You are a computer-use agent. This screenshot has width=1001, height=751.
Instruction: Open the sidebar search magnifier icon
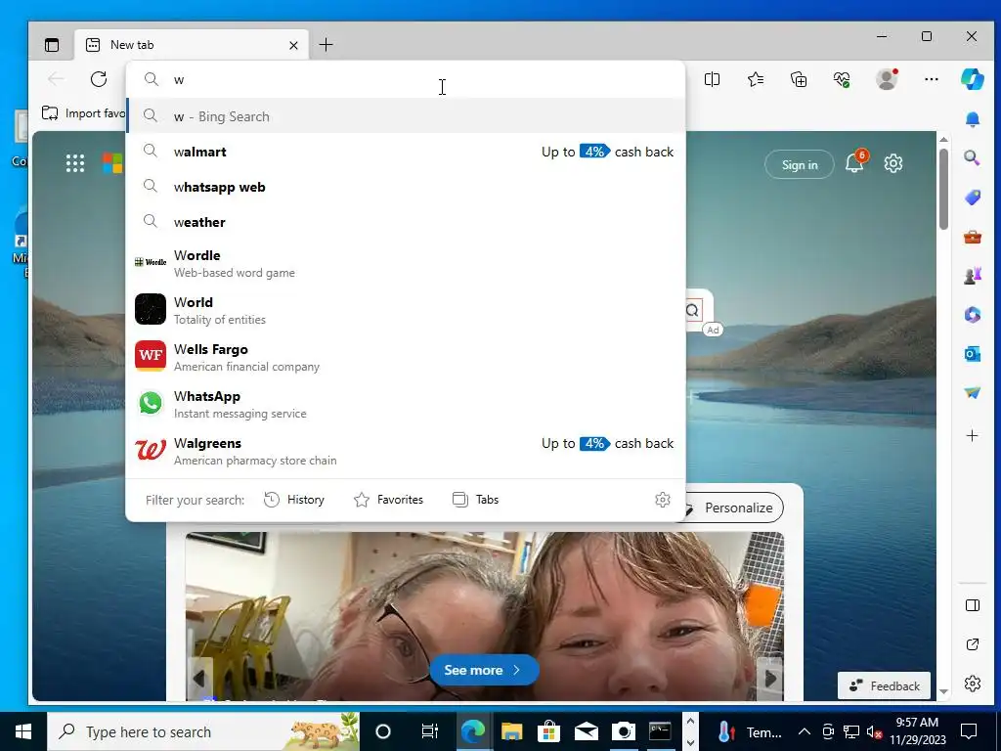click(x=973, y=157)
